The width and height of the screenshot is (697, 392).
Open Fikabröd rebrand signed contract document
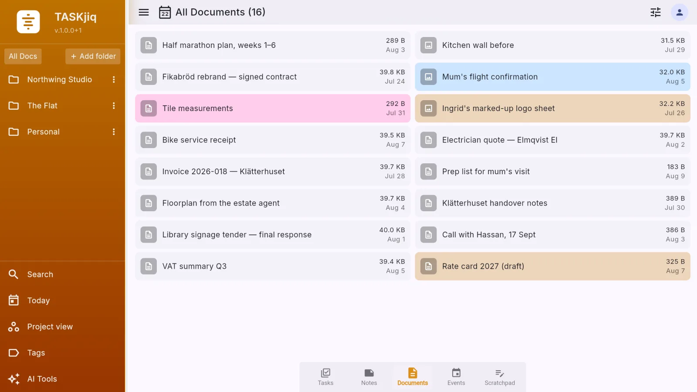[273, 77]
